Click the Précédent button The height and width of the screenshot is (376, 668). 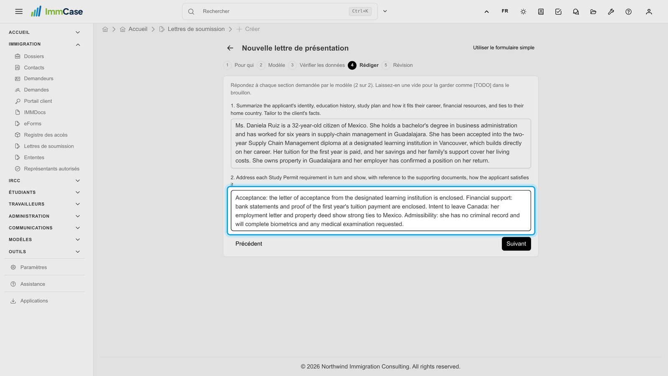pyautogui.click(x=249, y=244)
